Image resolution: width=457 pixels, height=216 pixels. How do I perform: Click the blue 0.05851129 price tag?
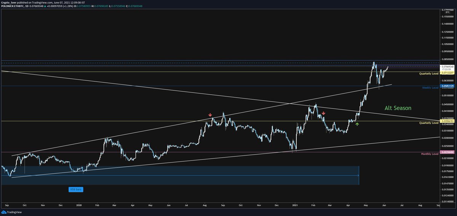pos(447,86)
